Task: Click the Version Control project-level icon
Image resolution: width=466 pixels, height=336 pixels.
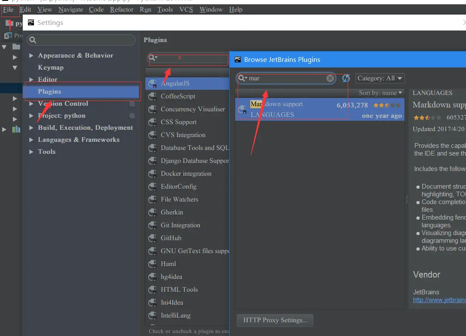Action: (x=132, y=104)
